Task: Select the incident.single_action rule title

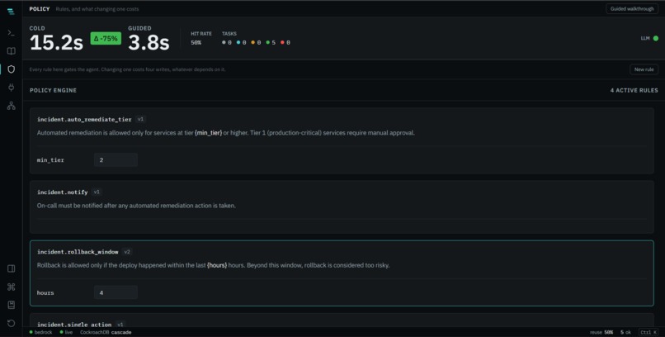Action: [74, 325]
